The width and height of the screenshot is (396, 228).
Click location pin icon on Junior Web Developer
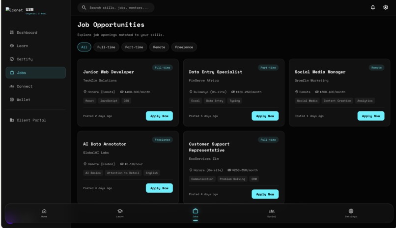pos(85,92)
